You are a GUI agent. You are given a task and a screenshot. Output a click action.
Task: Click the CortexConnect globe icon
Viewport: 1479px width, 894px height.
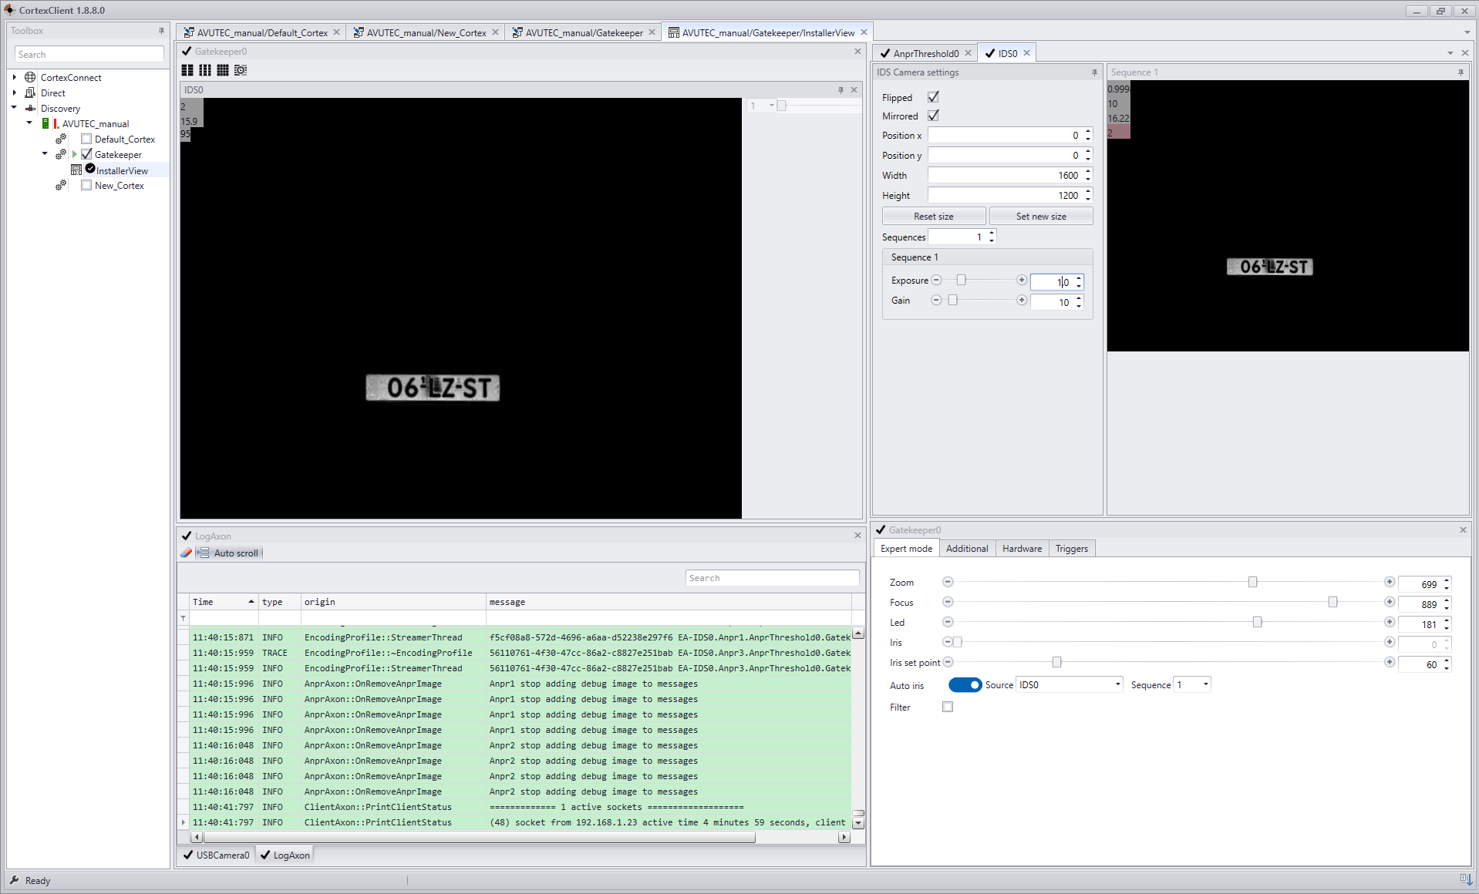[30, 77]
